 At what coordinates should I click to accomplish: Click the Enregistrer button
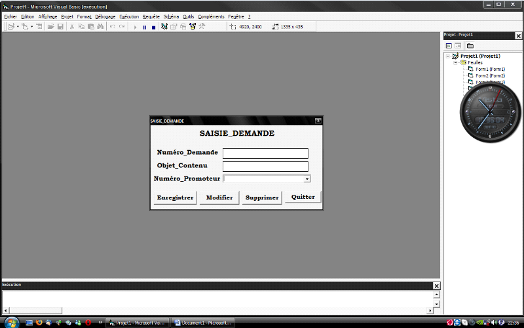(175, 197)
